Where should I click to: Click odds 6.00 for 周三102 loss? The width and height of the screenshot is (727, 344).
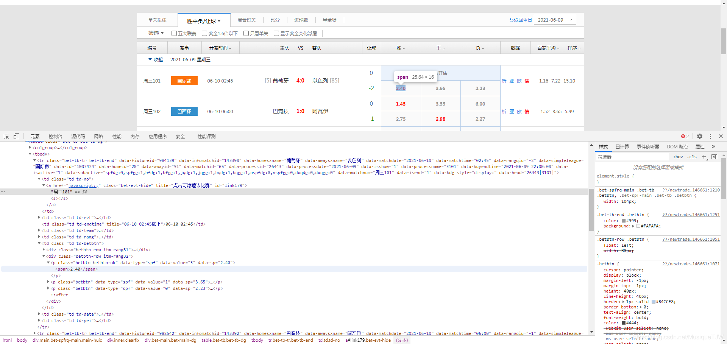pyautogui.click(x=480, y=104)
